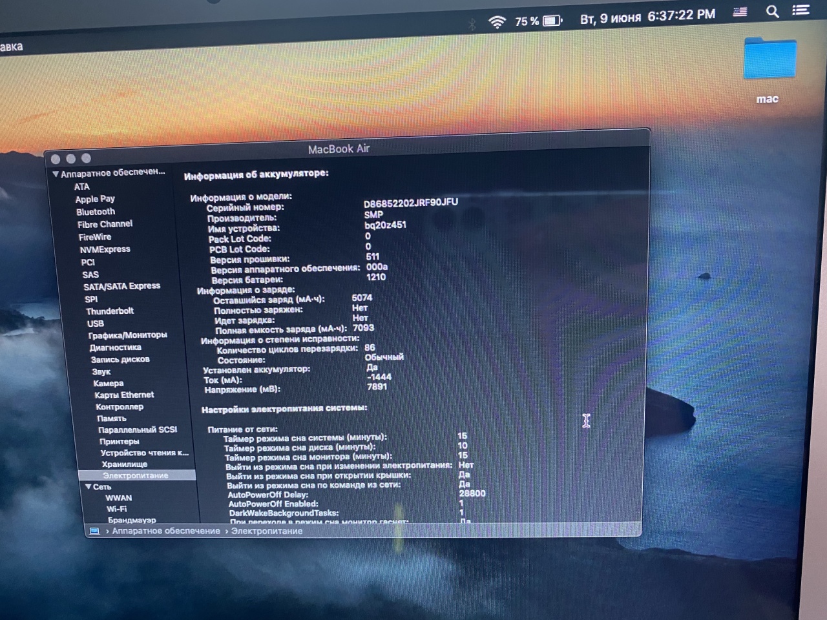Open Notification Center list icon

tap(801, 10)
